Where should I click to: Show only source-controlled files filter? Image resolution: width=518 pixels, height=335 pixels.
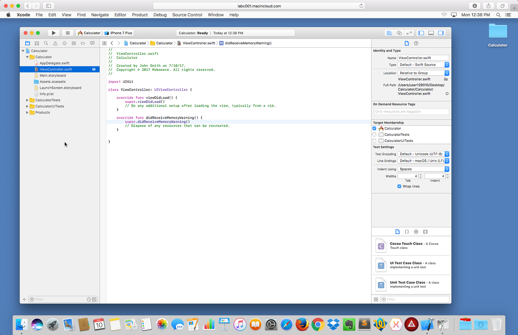pyautogui.click(x=94, y=299)
